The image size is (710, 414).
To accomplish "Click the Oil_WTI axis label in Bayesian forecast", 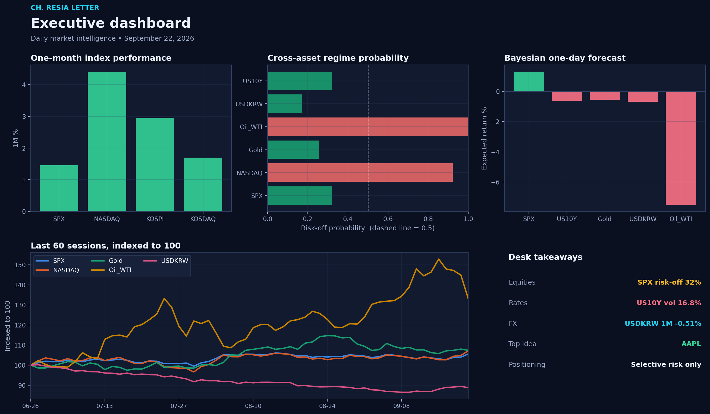I will click(681, 219).
